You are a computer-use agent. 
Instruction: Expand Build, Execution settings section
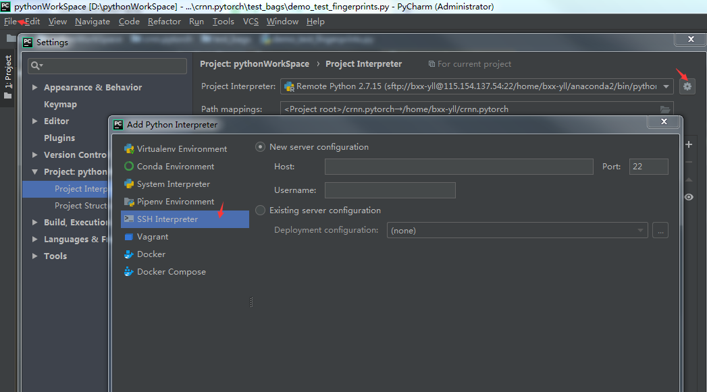pos(34,222)
